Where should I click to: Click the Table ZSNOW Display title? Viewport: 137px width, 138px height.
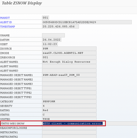tap(22, 3)
